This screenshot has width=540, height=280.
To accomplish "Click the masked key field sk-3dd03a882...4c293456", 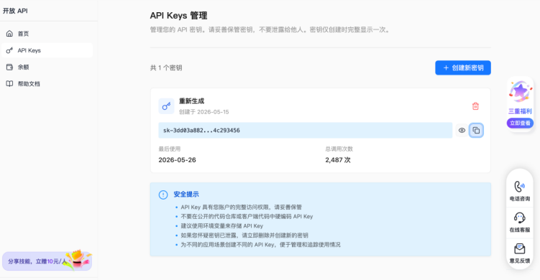I will [x=305, y=131].
